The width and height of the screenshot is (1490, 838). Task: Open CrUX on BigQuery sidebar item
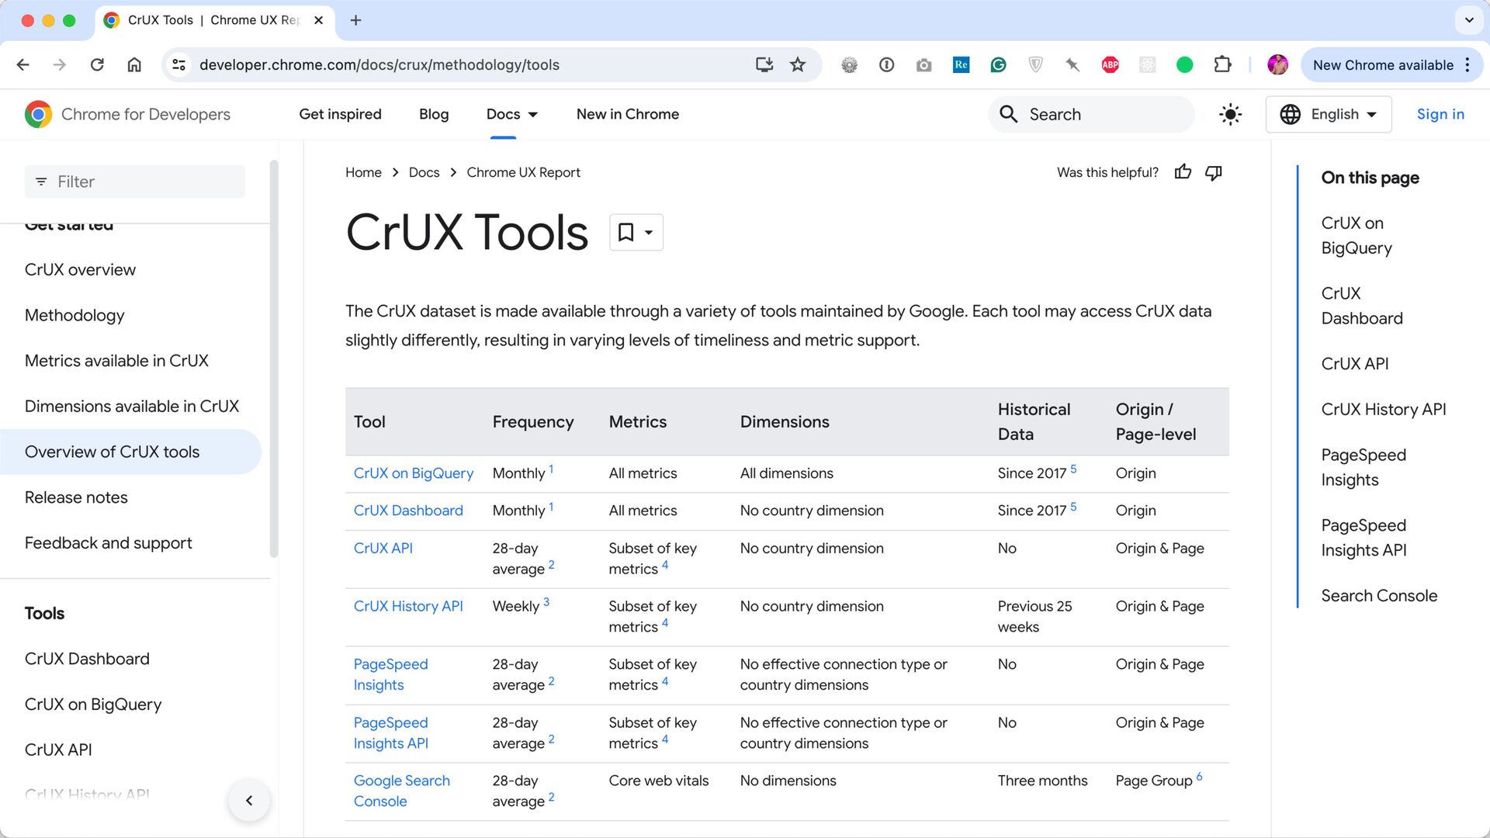[93, 705]
